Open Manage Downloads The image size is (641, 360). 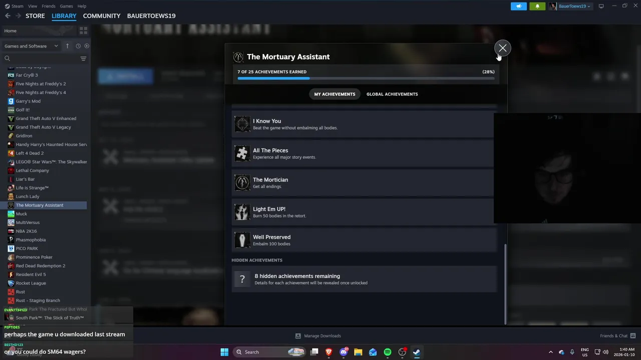click(x=318, y=335)
